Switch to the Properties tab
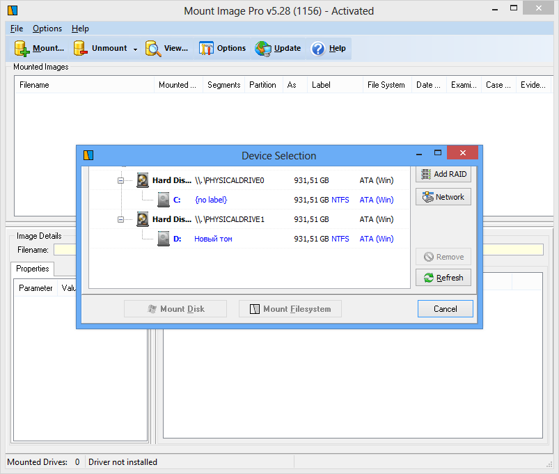Viewport: 559px width, 474px height. pos(33,269)
